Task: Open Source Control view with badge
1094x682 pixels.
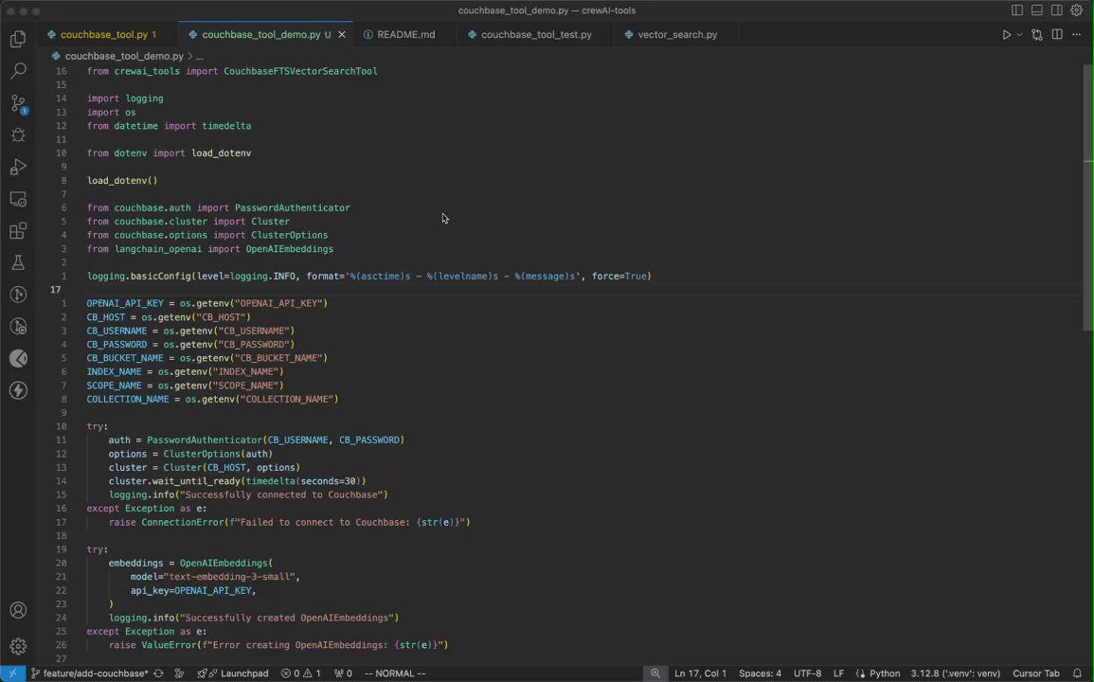Action: tap(17, 103)
